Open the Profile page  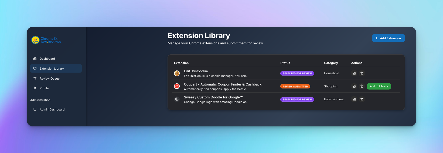tap(56, 88)
